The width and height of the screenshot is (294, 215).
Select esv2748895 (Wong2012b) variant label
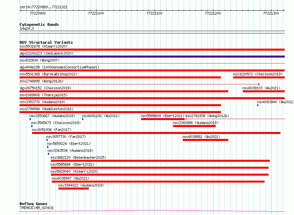pyautogui.click(x=42, y=81)
